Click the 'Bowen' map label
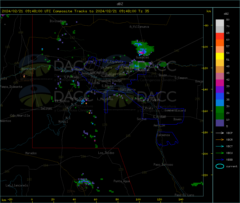Screen dimensions: 240x203 [178, 119]
